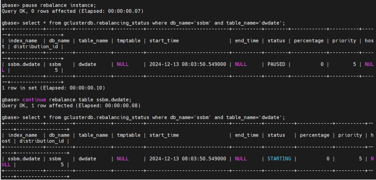
Task: Click the first select rebalancing_status query
Action: [x=154, y=23]
